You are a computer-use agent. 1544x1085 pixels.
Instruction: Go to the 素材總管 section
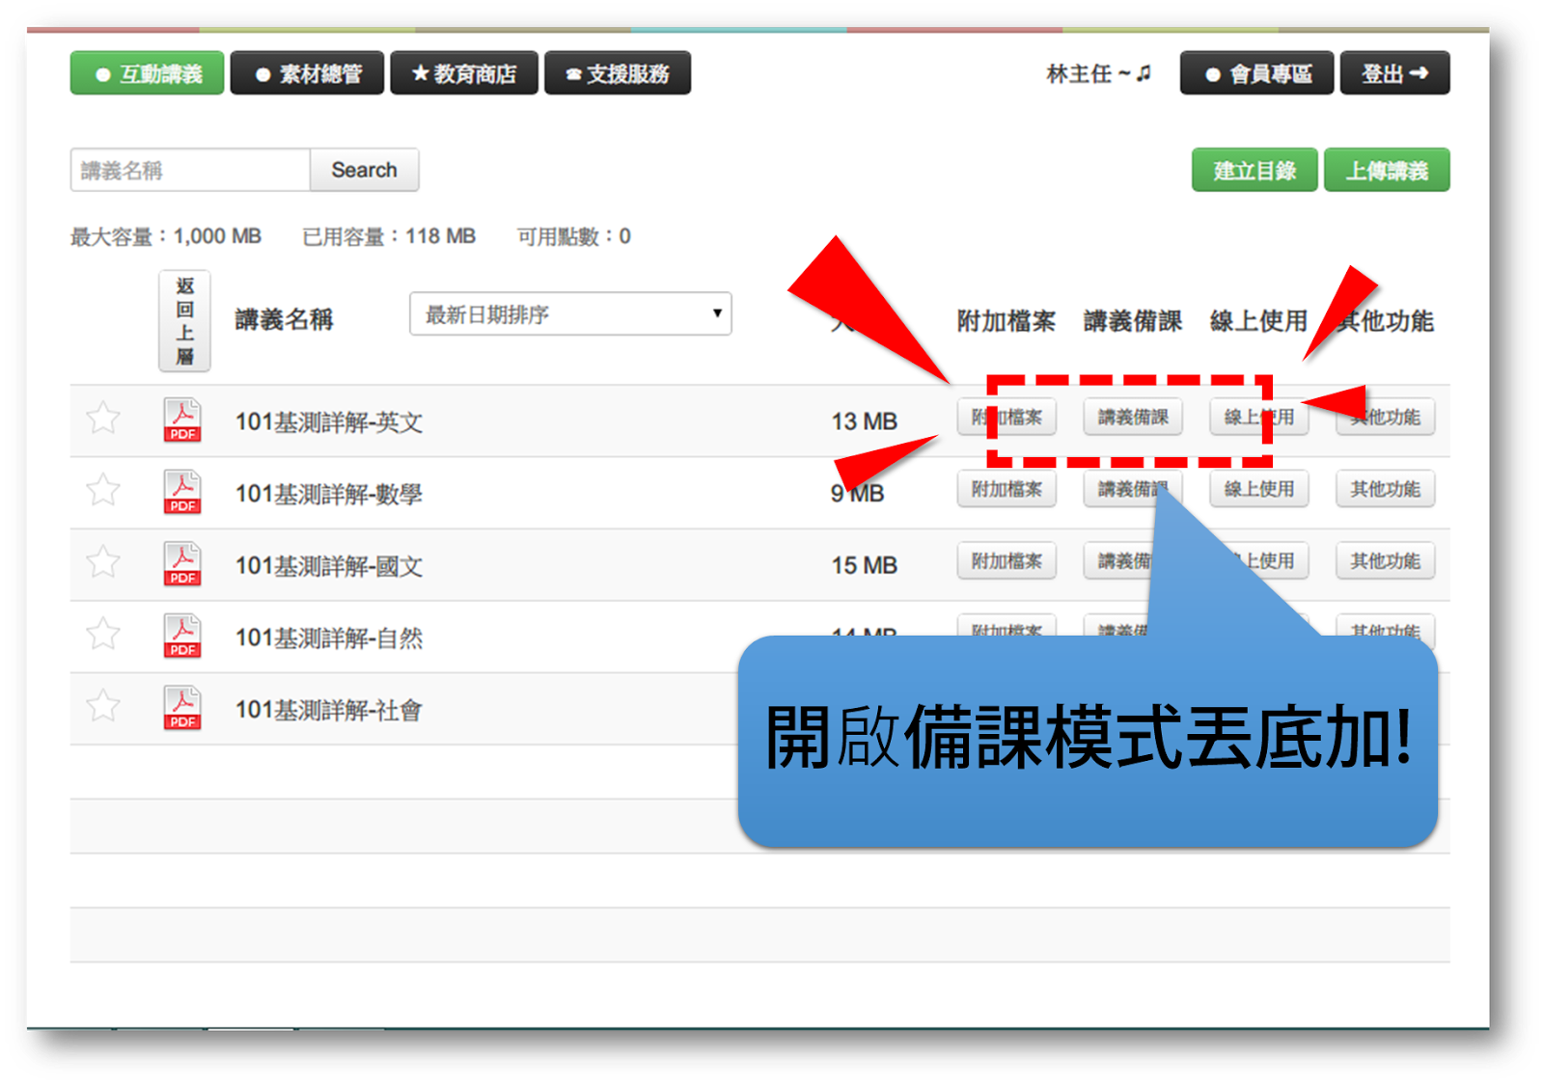coord(307,73)
